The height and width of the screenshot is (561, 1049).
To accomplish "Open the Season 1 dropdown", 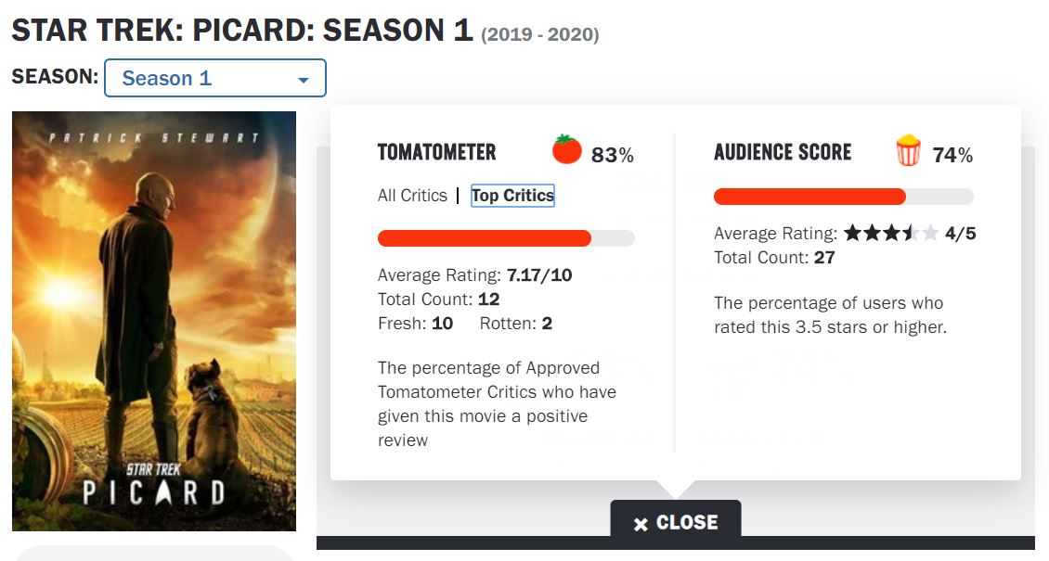I will 214,78.
